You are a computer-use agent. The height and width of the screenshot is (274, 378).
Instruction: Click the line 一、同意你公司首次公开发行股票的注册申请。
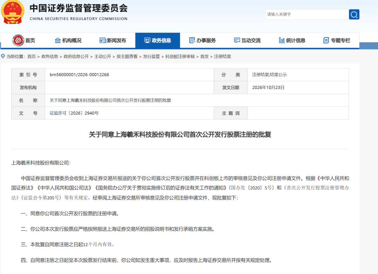(x=70, y=213)
